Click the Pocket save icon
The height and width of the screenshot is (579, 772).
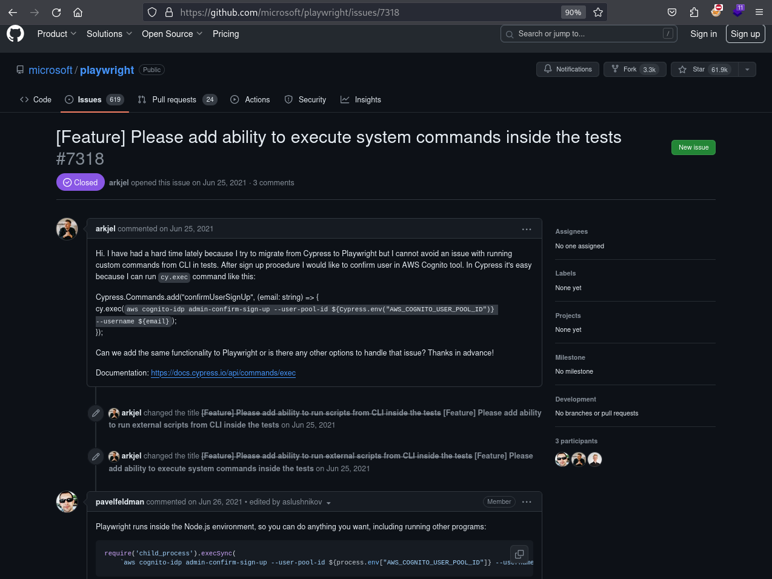(672, 12)
